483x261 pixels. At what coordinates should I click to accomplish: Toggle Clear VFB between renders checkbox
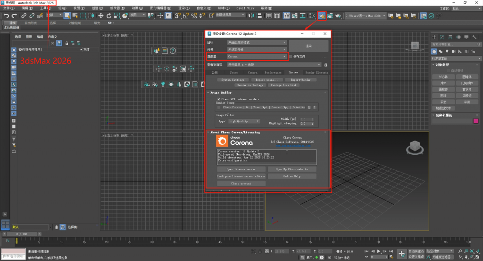pyautogui.click(x=219, y=99)
